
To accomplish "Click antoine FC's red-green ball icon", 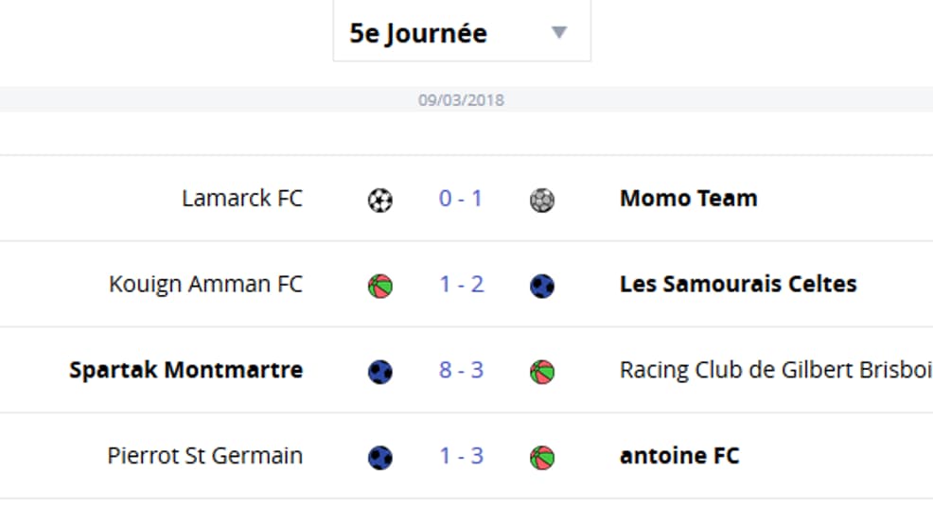I will pos(542,457).
